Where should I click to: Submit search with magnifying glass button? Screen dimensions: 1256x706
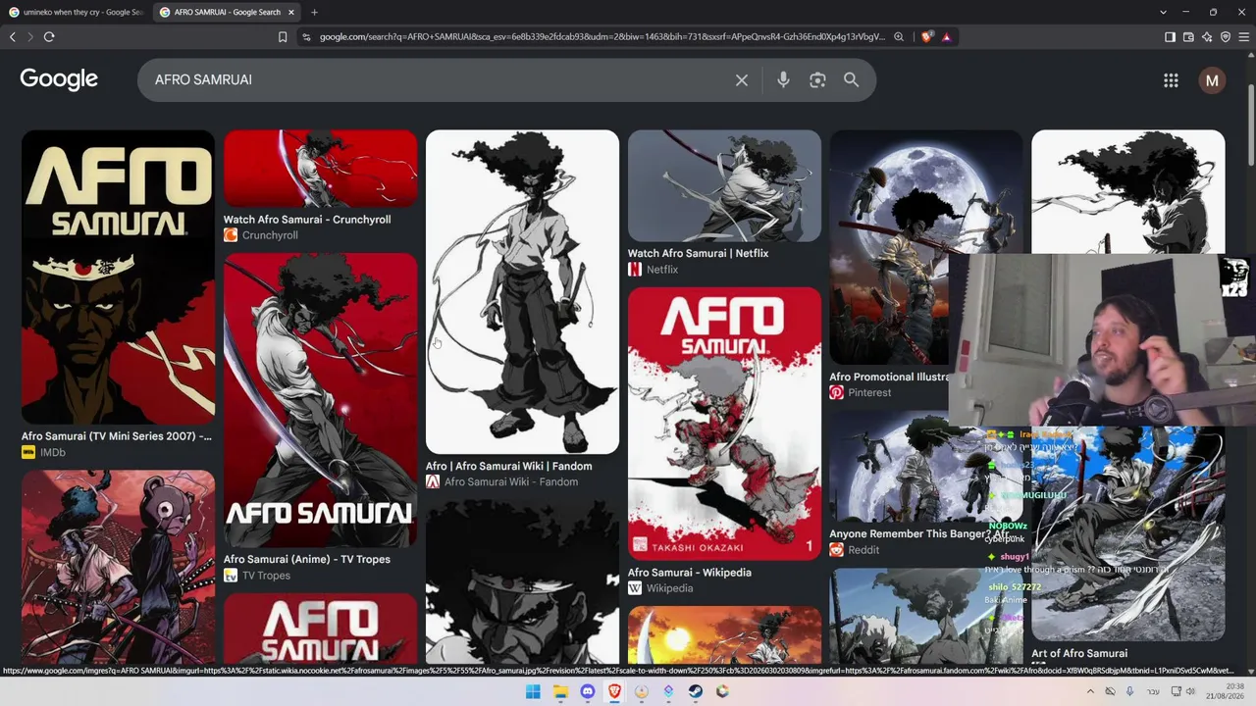[851, 80]
